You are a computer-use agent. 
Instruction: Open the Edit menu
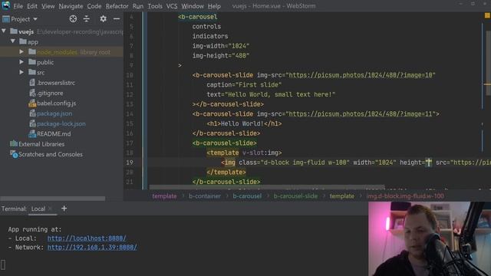pos(32,6)
